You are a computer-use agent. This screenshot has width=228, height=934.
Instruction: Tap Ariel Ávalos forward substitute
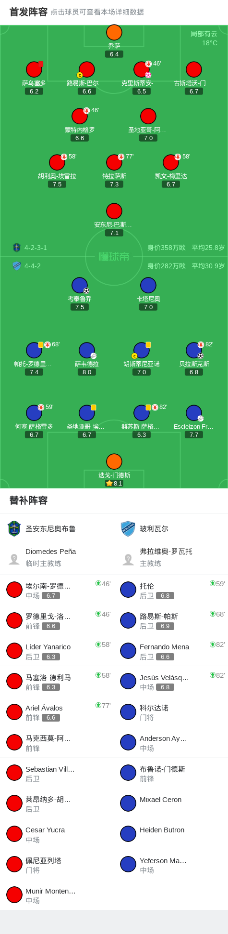[x=57, y=712]
